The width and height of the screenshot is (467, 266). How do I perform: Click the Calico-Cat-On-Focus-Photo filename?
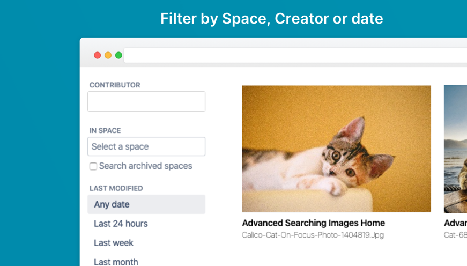(313, 235)
